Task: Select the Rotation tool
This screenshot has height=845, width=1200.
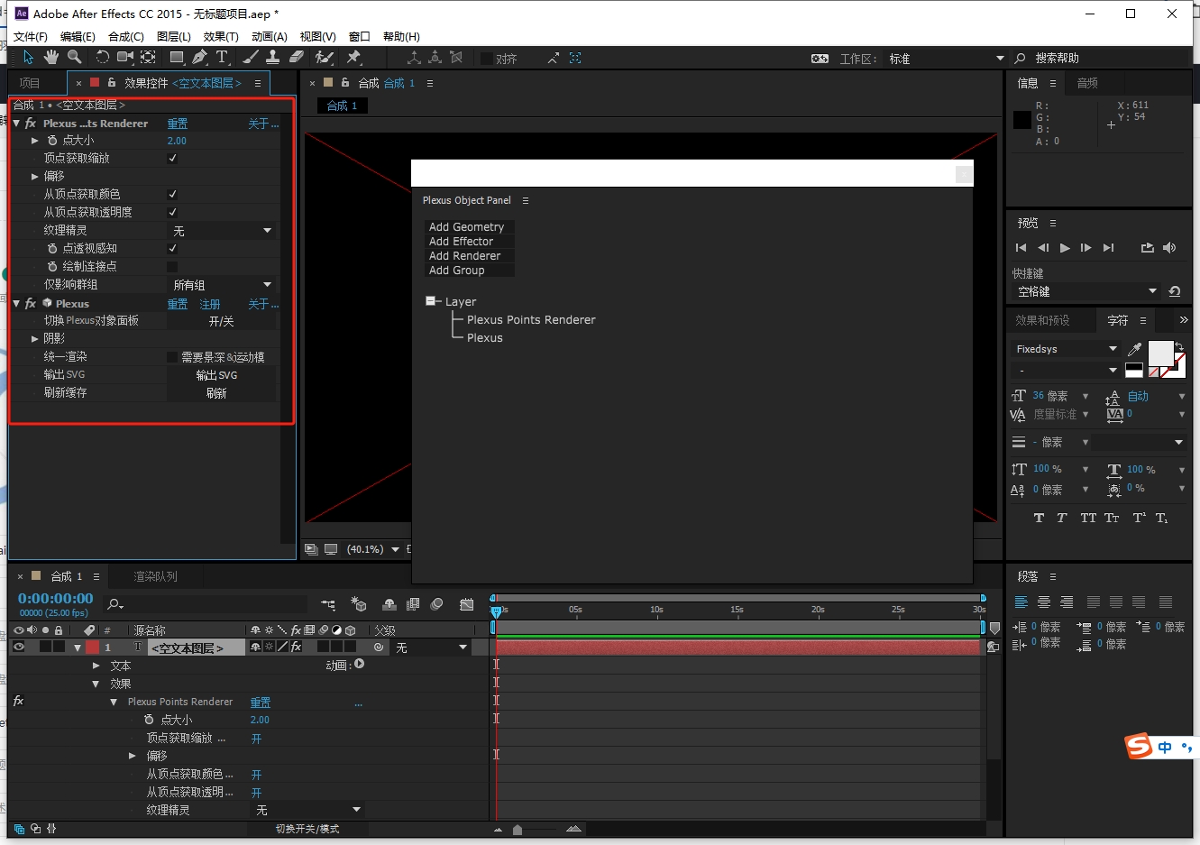Action: click(102, 58)
